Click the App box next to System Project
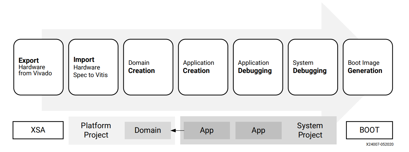This screenshot has height=152, width=409. [x=258, y=130]
